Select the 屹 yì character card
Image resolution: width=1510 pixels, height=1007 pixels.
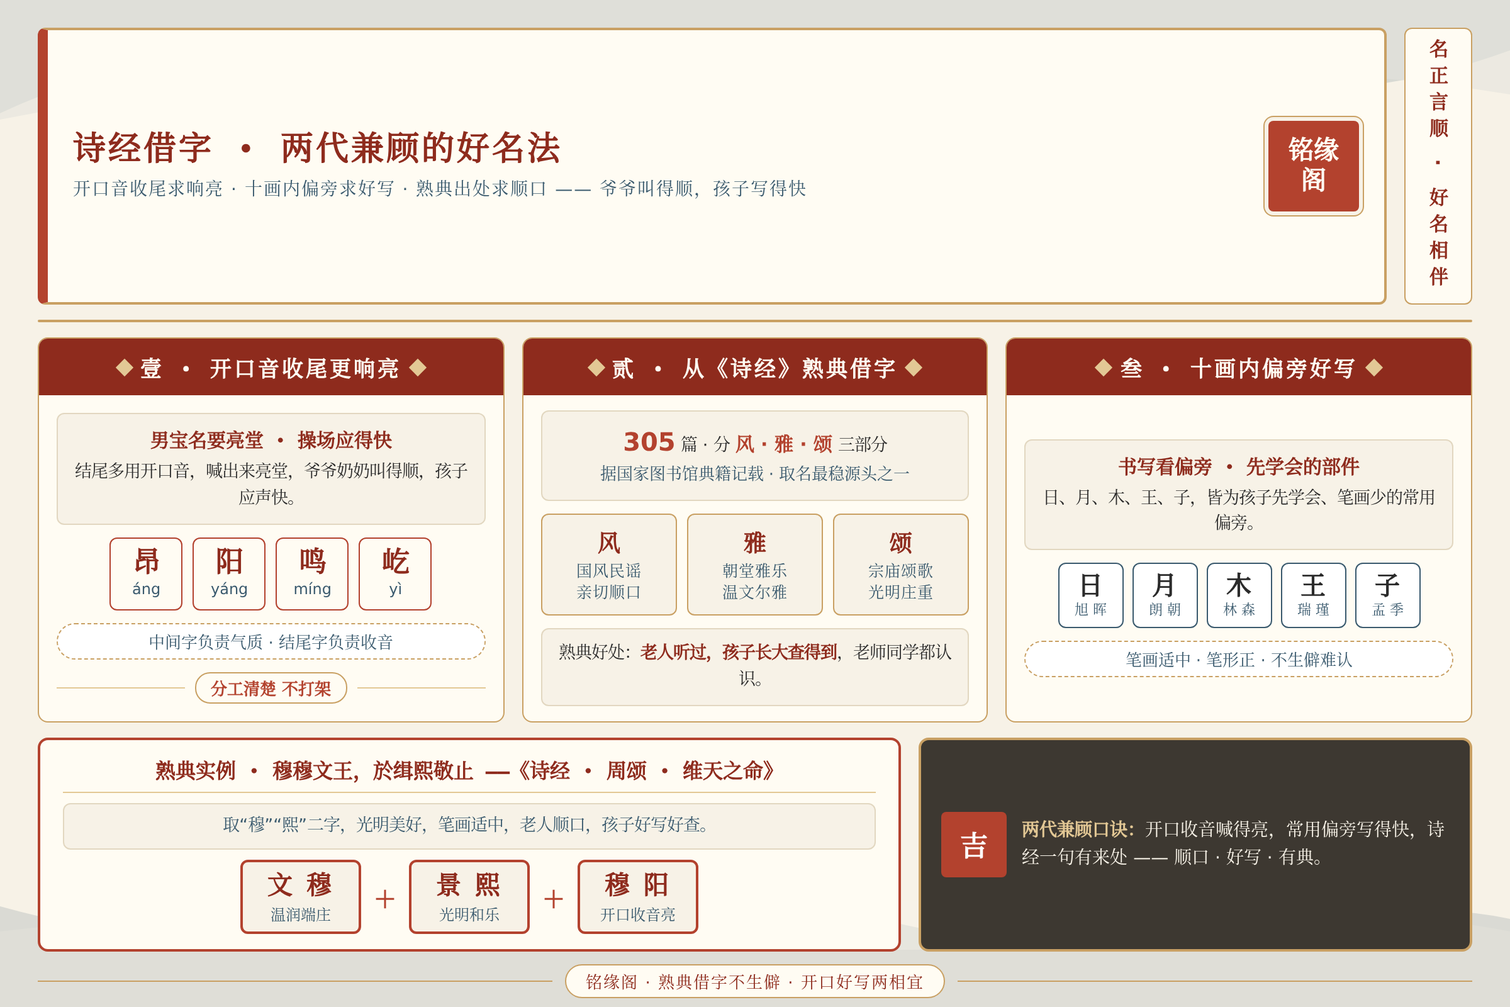(x=395, y=573)
